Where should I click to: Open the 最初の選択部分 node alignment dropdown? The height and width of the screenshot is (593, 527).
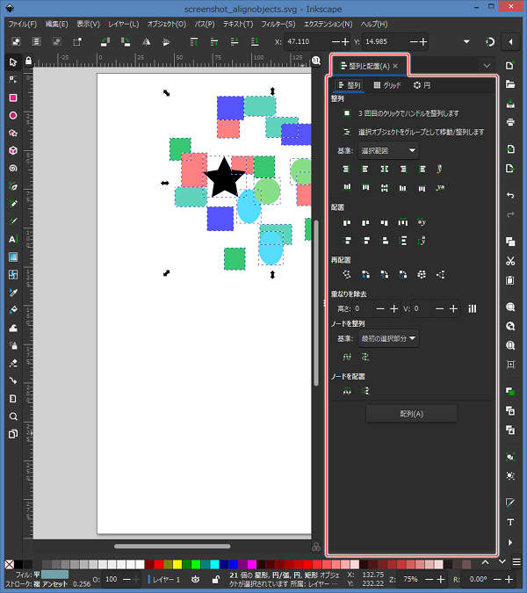[x=388, y=337]
